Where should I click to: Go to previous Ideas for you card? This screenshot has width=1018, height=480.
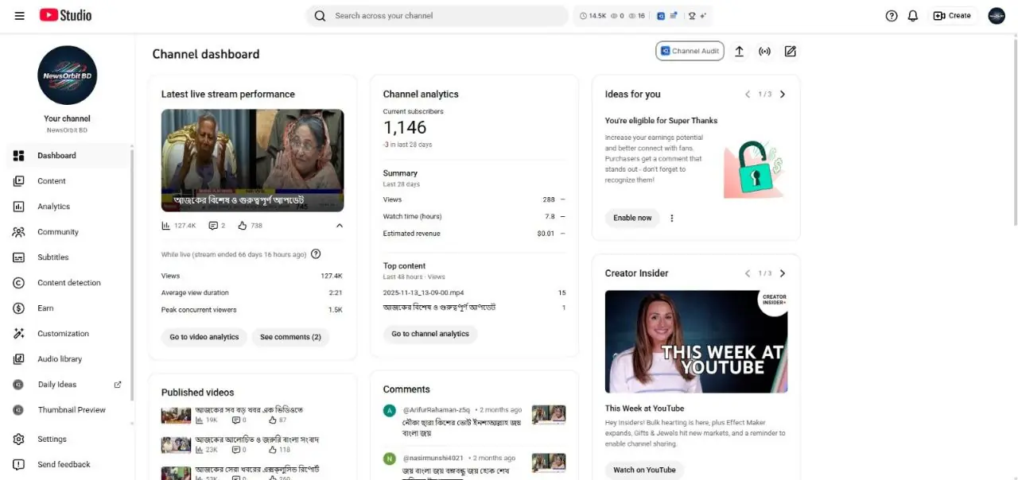coord(748,94)
